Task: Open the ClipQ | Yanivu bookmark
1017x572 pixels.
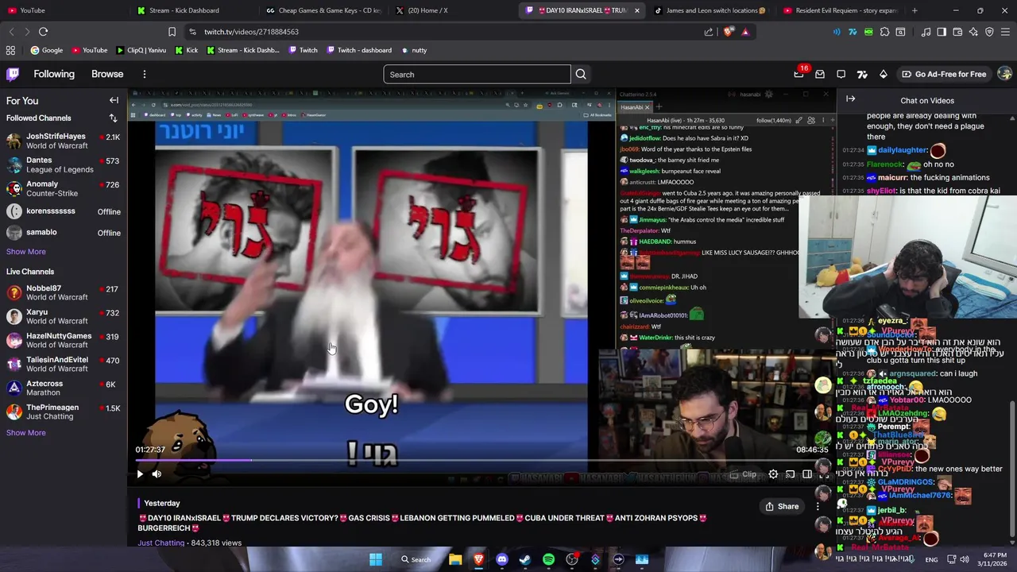Action: click(141, 50)
